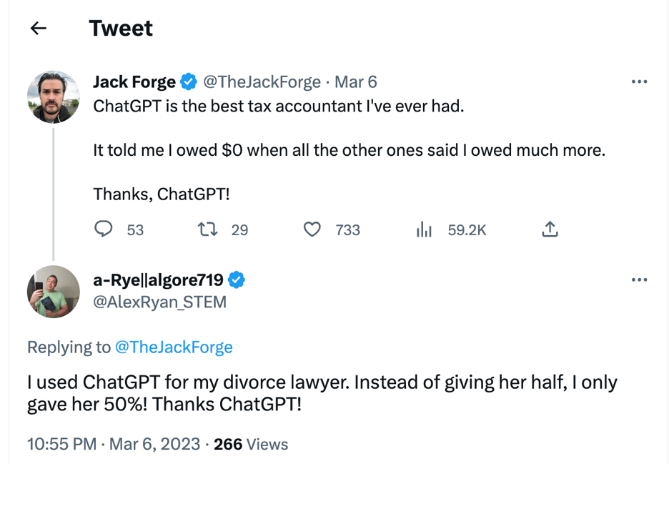Open Jack Forge's profile picture
Image resolution: width=669 pixels, height=509 pixels.
[x=54, y=97]
